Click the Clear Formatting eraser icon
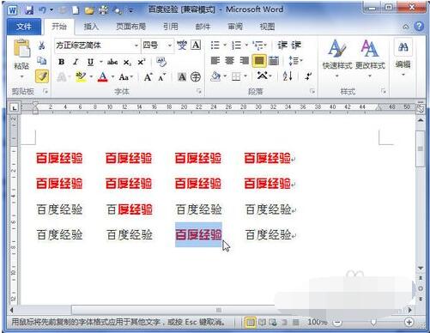430x333 pixels. [161, 62]
